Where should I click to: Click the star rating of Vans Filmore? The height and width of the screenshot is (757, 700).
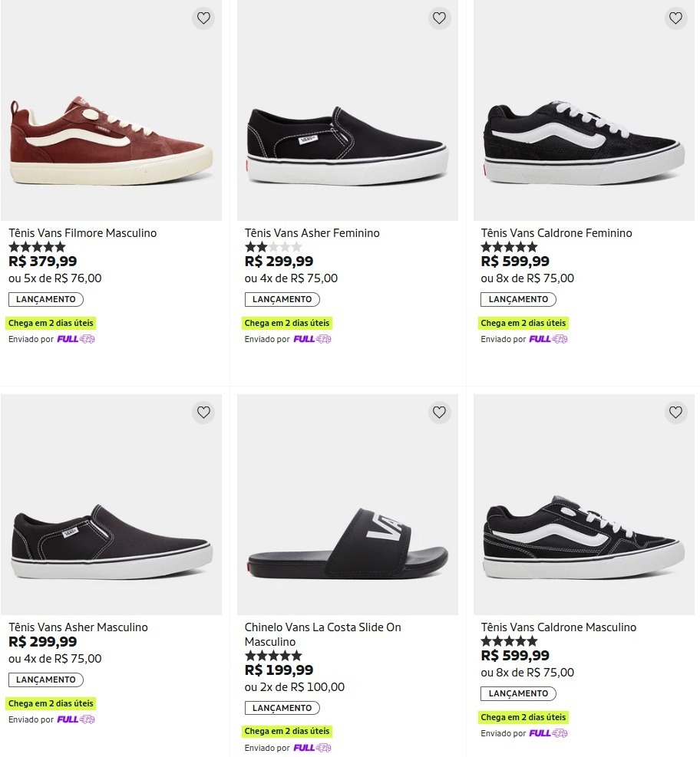coord(37,248)
